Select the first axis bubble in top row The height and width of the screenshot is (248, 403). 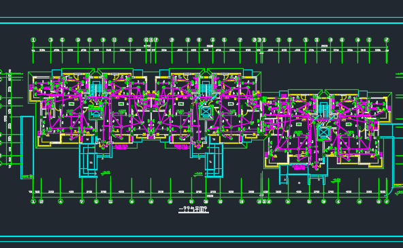click(x=33, y=40)
